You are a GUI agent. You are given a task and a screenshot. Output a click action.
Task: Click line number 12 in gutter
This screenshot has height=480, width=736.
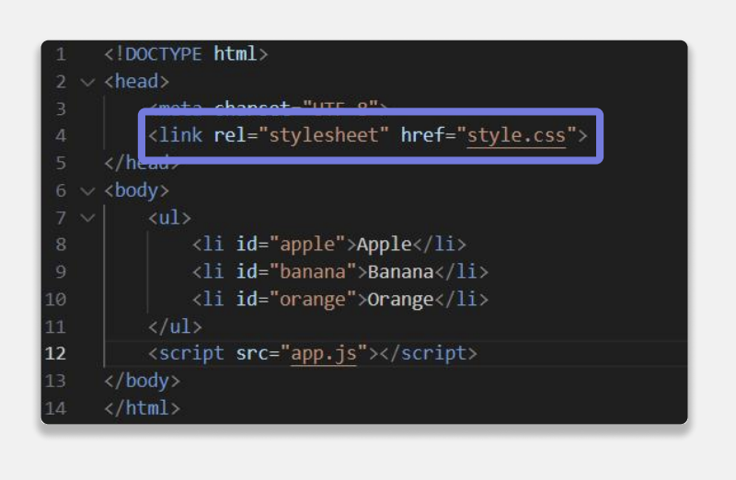point(55,353)
